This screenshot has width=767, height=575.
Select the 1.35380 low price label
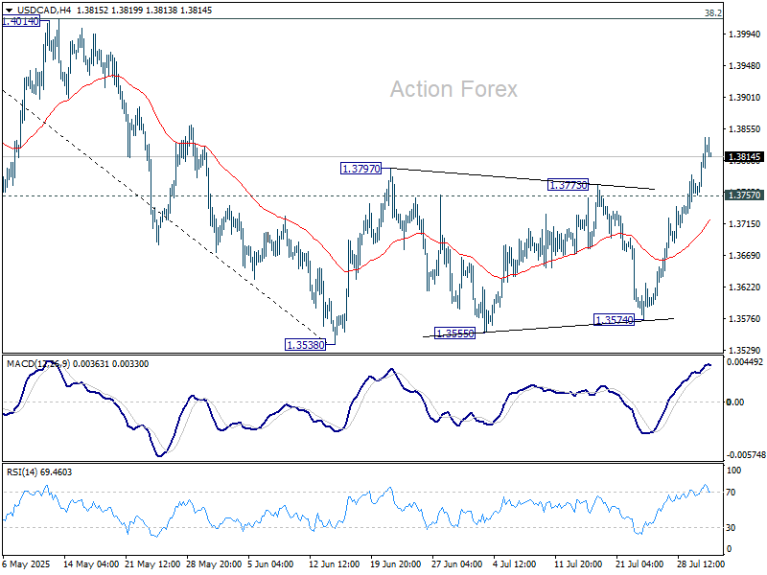305,345
